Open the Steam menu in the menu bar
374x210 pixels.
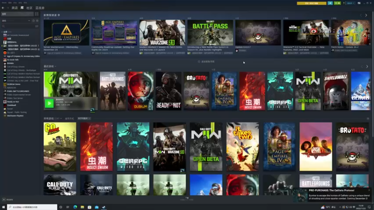[x=4, y=3]
